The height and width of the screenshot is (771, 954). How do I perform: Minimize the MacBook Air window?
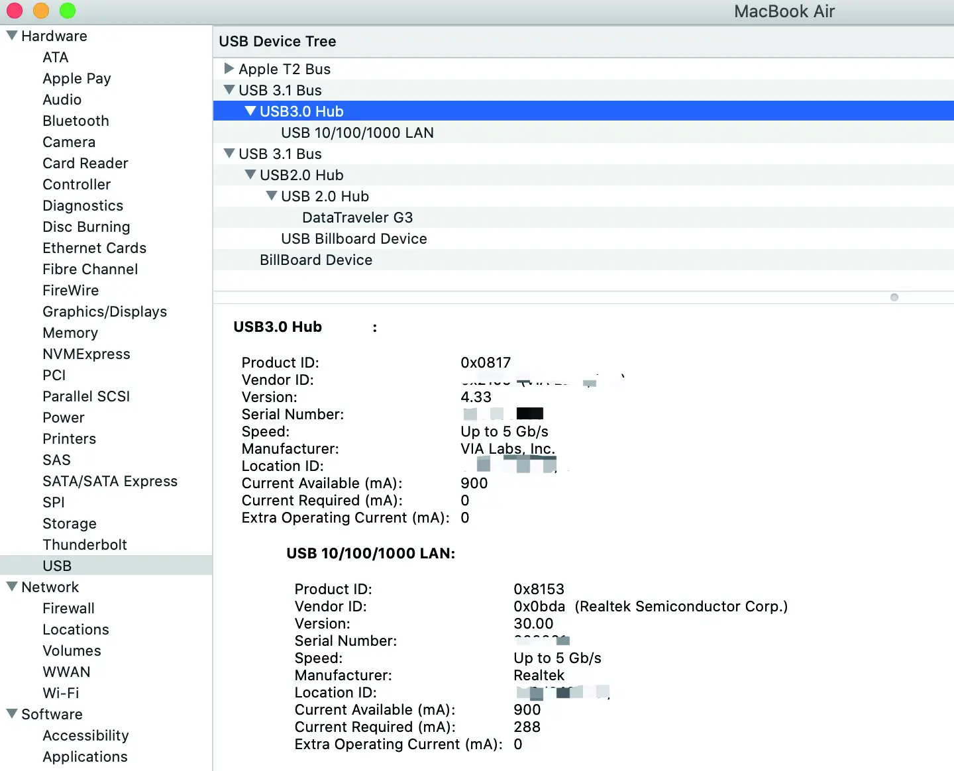[x=40, y=11]
